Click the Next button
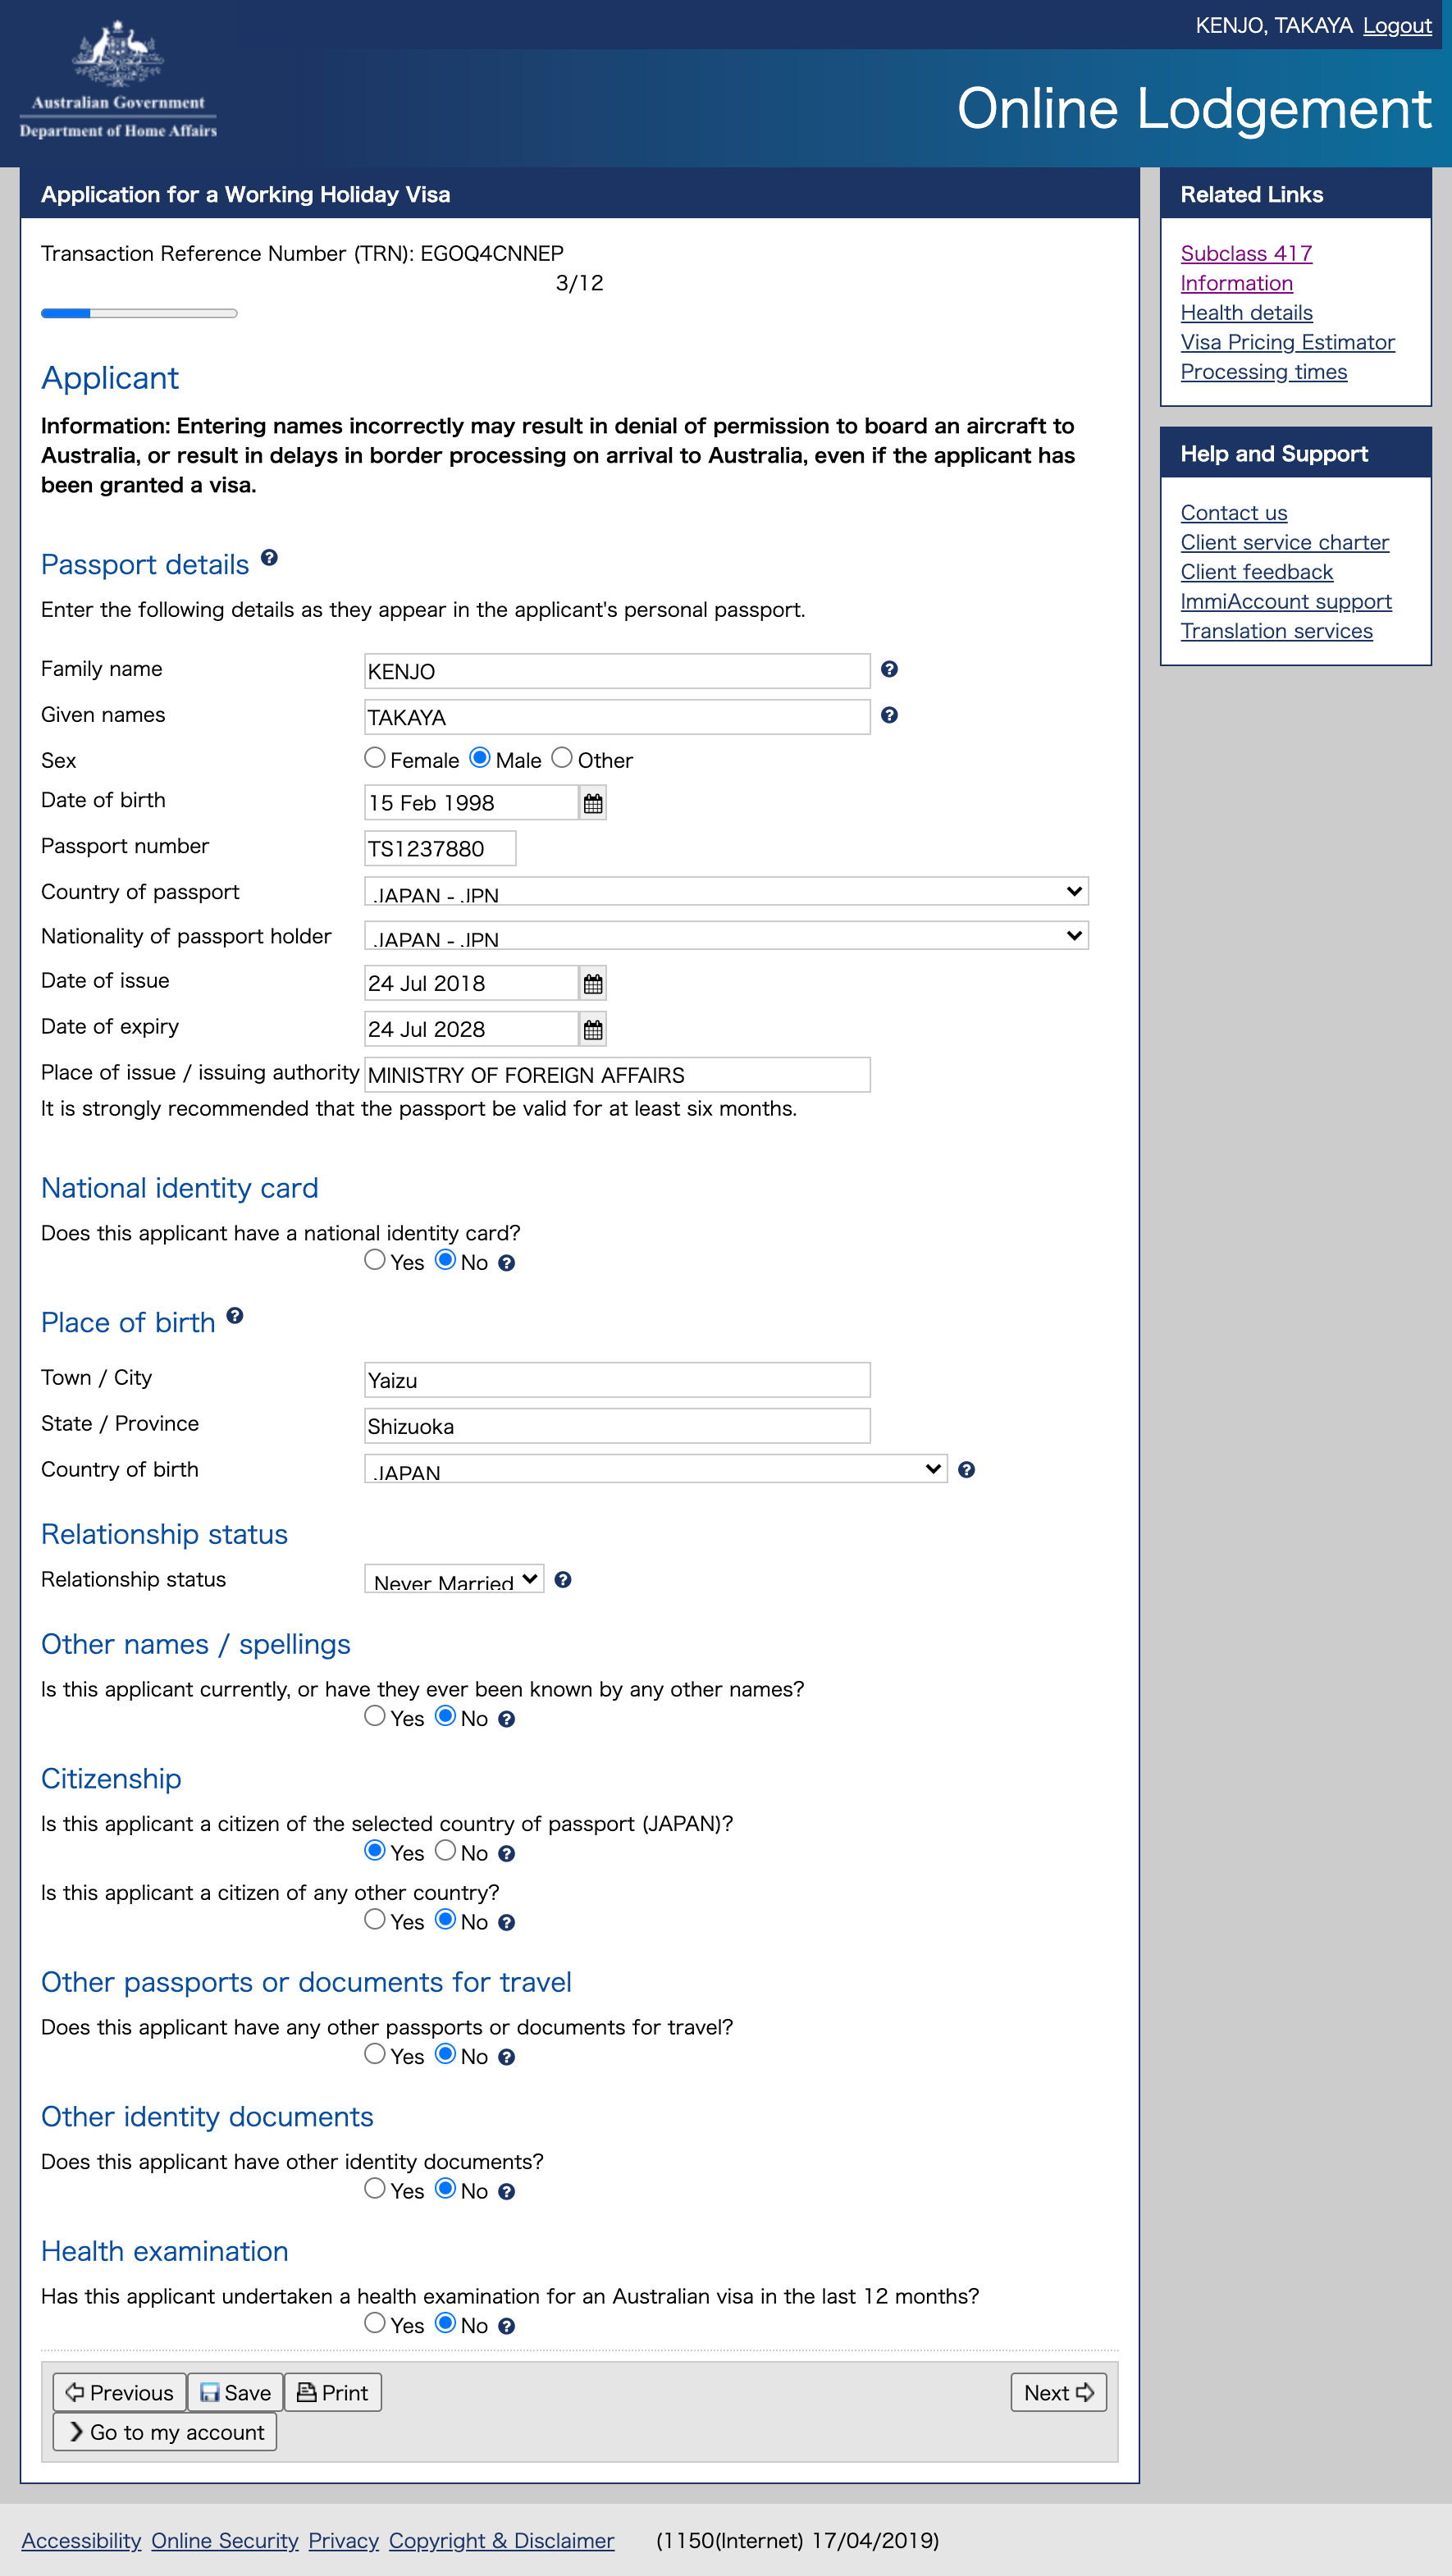This screenshot has height=2576, width=1452. tap(1058, 2393)
